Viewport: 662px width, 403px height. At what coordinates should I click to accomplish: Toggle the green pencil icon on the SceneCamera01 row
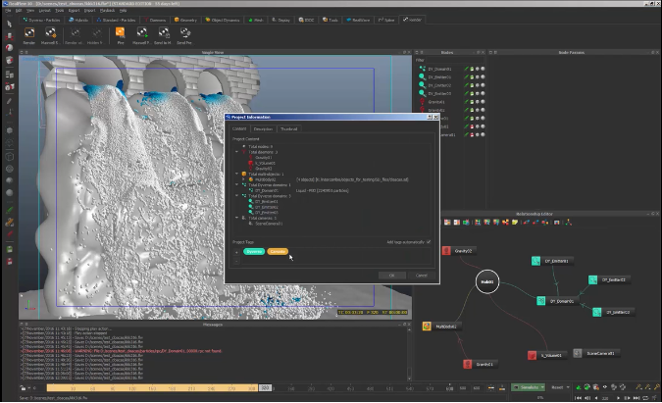467,134
